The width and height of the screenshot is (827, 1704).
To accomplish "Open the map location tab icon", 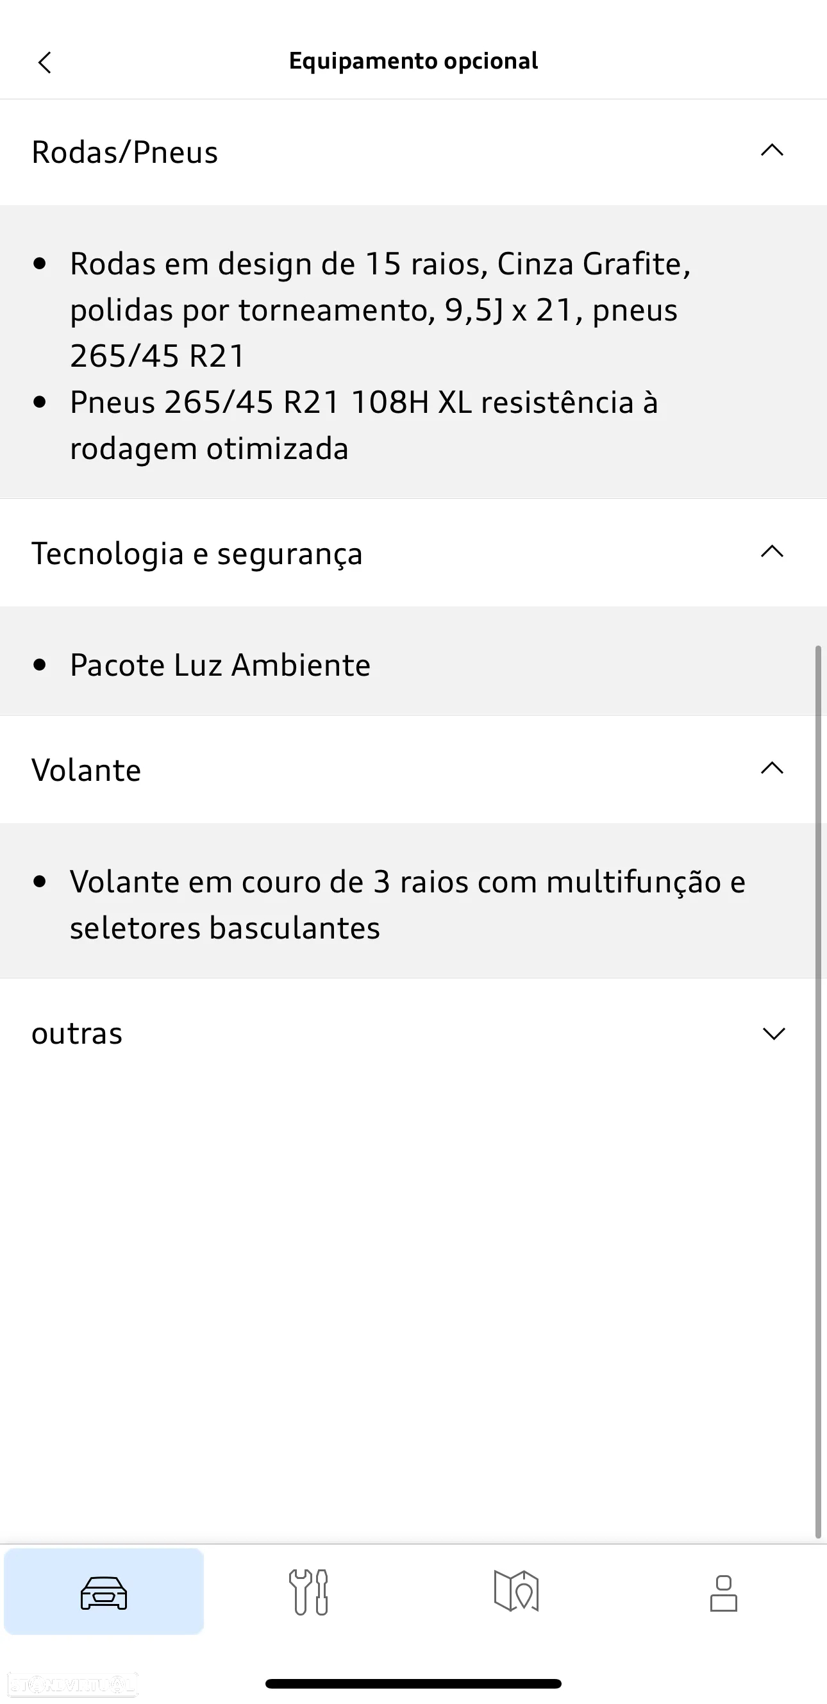I will tap(516, 1592).
